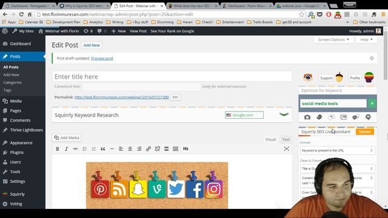Focus the Canonical link input field
388x218 pixels.
click(x=141, y=87)
